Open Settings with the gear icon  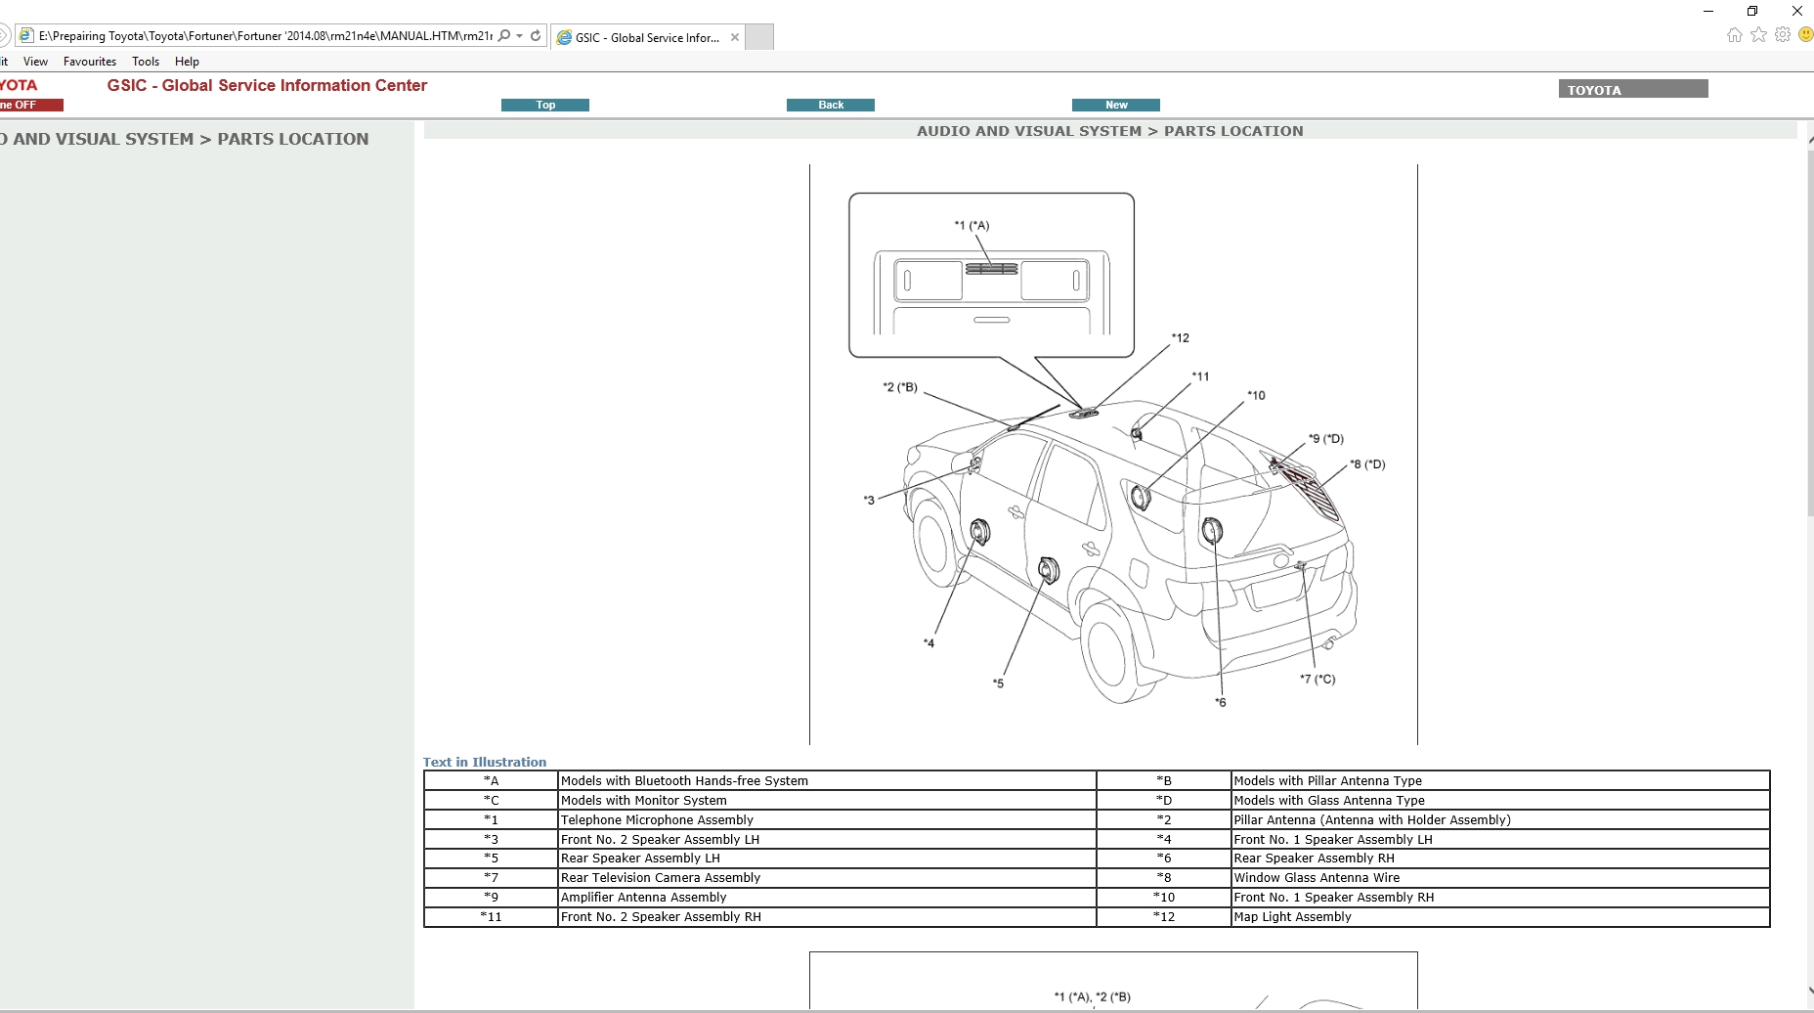click(1784, 35)
